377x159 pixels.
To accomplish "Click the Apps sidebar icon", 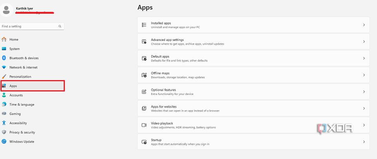I will tap(4, 86).
